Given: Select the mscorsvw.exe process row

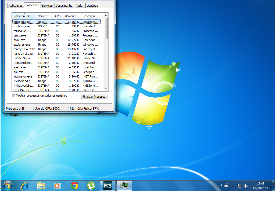Looking at the screenshot, I should [x=56, y=76].
